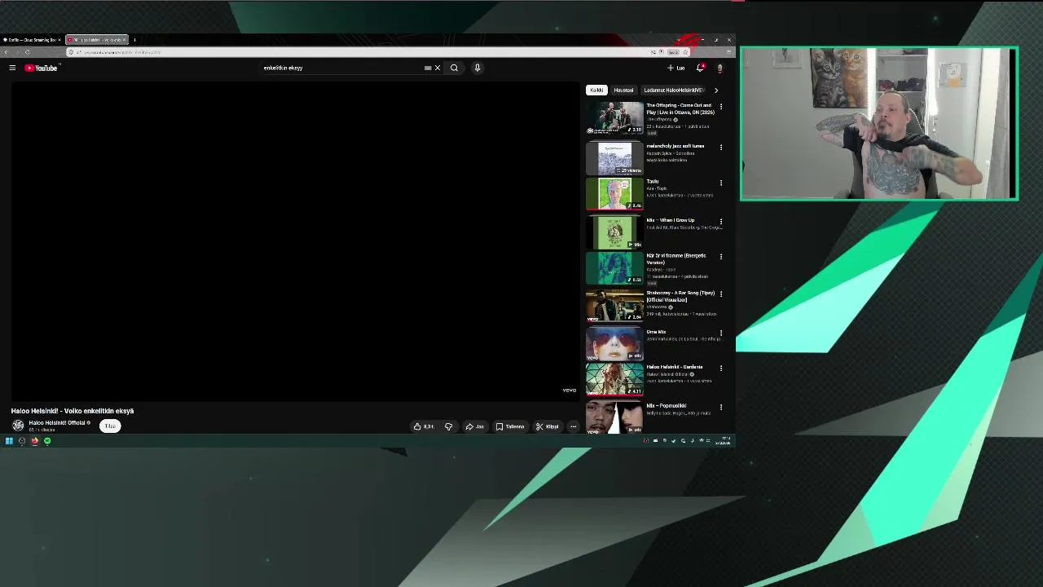Click the Luo create button
1043x587 pixels.
676,68
